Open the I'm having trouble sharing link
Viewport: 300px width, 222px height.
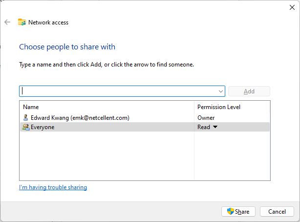tap(53, 187)
